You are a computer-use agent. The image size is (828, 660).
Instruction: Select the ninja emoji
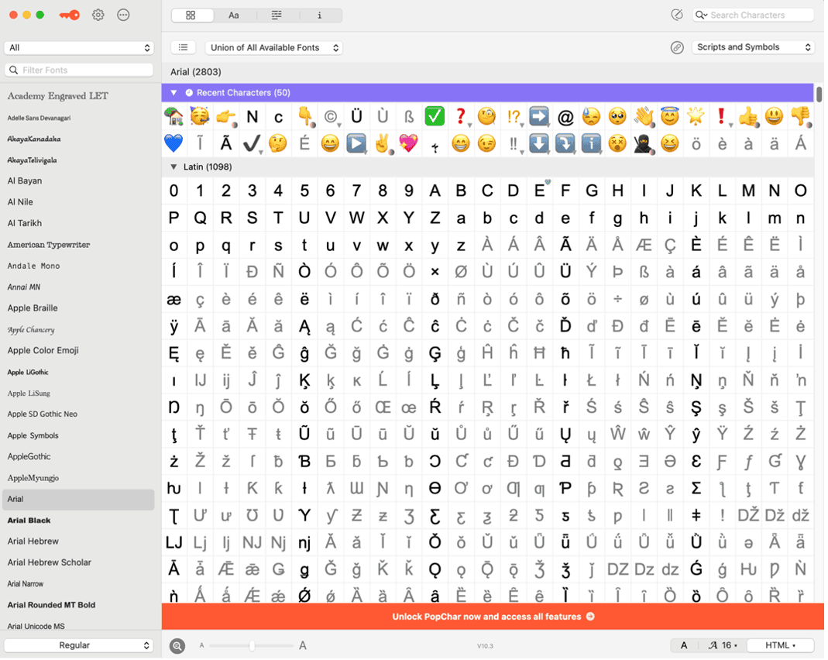(x=644, y=143)
